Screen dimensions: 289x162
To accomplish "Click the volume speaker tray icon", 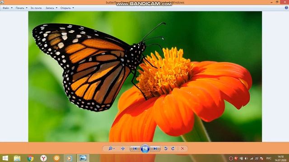I will click(246, 158).
